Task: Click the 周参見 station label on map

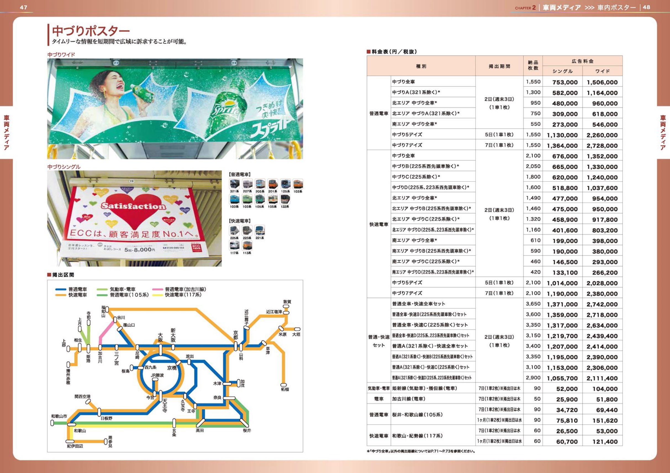Action: [110, 442]
